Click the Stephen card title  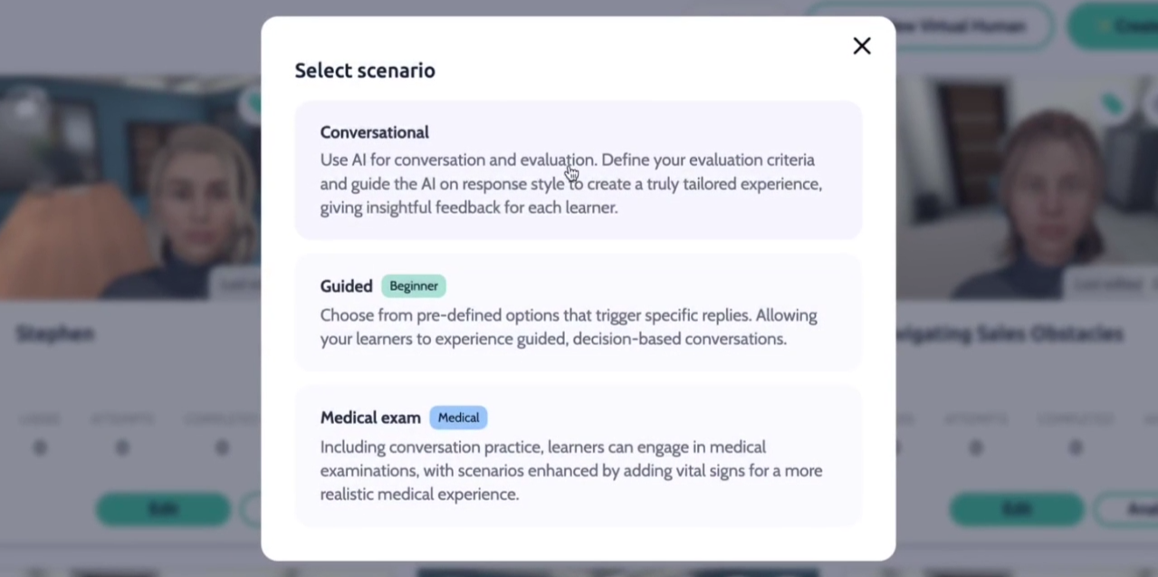coord(55,334)
